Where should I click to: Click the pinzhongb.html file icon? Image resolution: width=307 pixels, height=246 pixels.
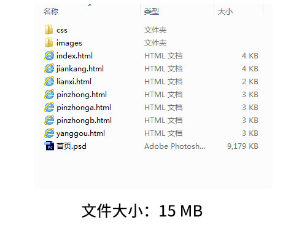point(49,120)
